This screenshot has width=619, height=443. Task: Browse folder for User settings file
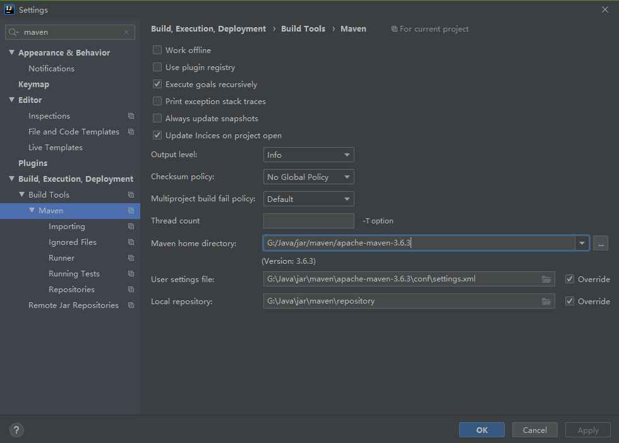click(x=546, y=280)
